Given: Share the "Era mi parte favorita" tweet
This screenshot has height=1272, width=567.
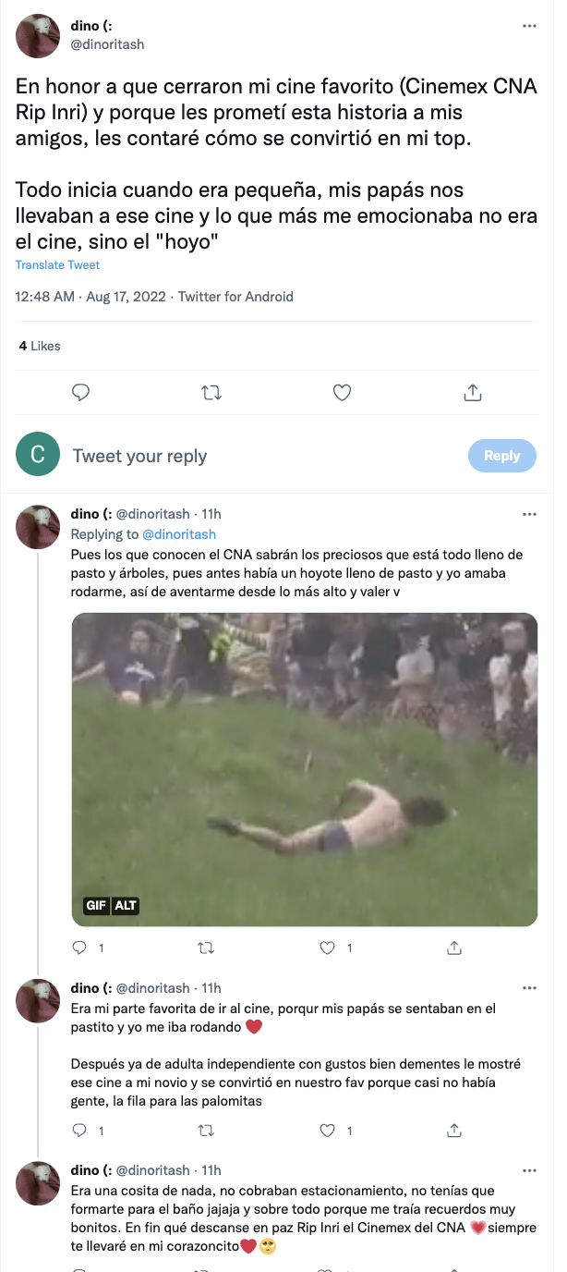Looking at the screenshot, I should click(x=454, y=1131).
